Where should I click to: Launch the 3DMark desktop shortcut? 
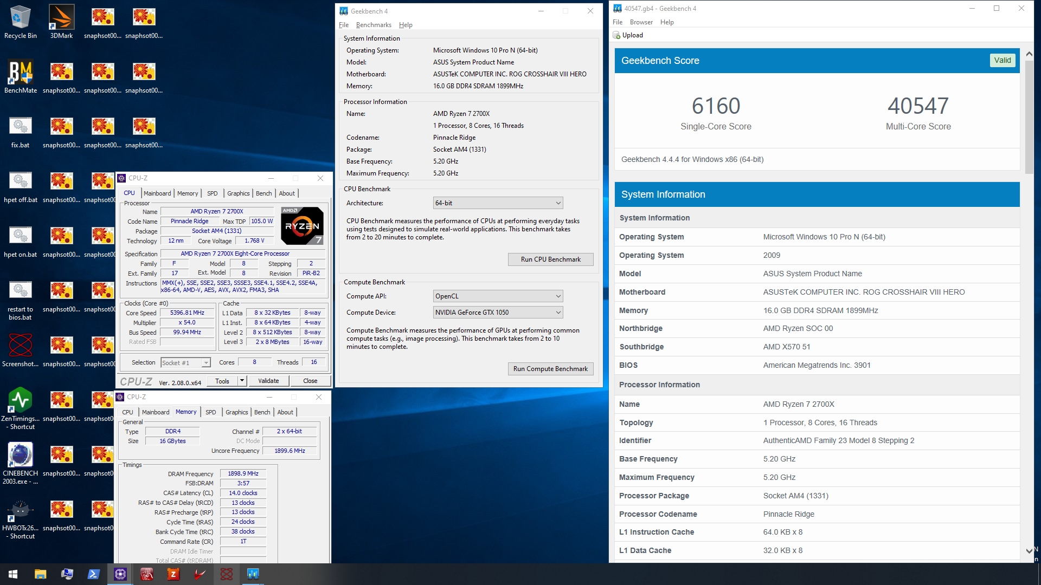61,22
